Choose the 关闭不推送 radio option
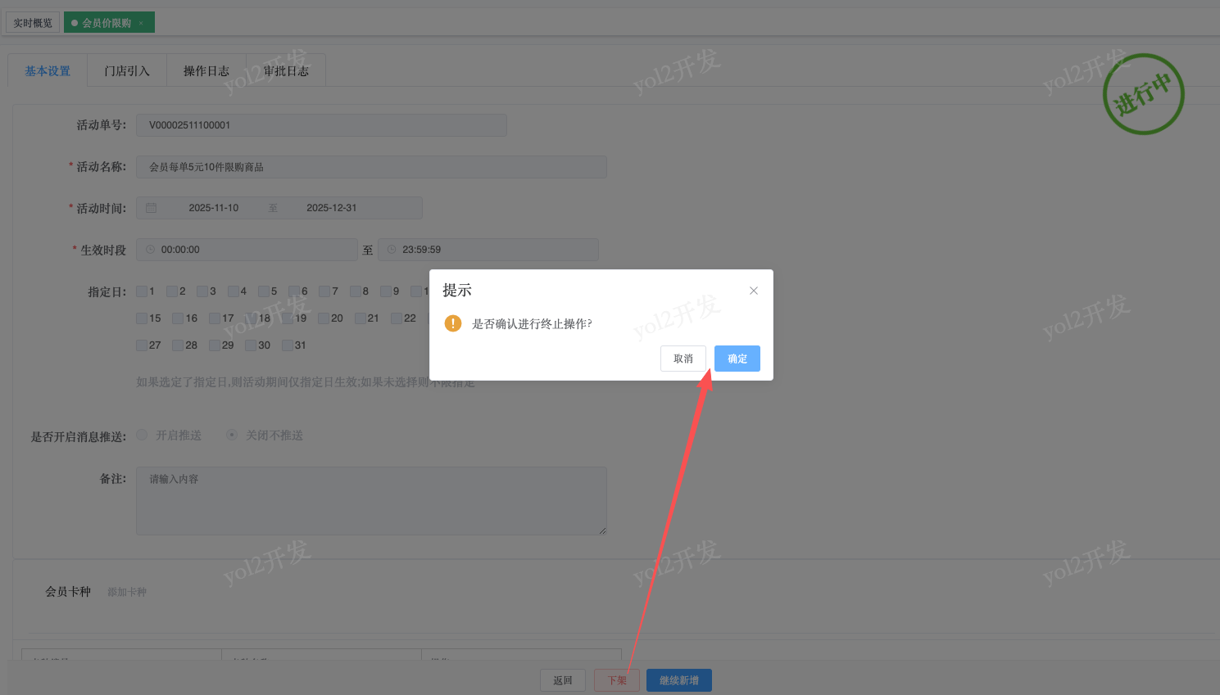The height and width of the screenshot is (695, 1220). 232,435
